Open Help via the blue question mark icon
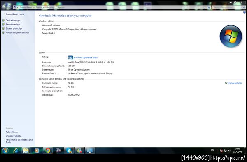This screenshot has height=162, width=247. click(244, 12)
